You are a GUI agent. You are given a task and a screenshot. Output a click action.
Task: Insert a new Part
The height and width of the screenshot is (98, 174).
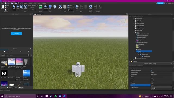pos(50,7)
